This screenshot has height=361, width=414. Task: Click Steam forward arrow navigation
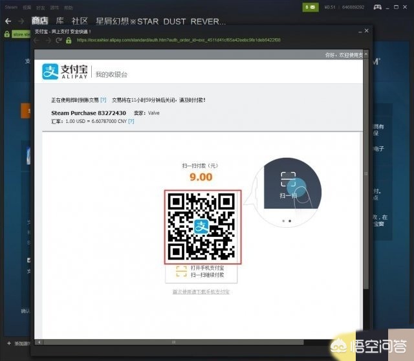click(21, 21)
